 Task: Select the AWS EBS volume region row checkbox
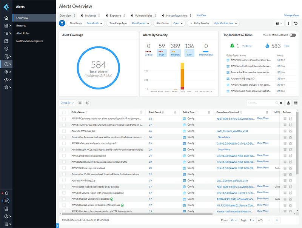64,193
